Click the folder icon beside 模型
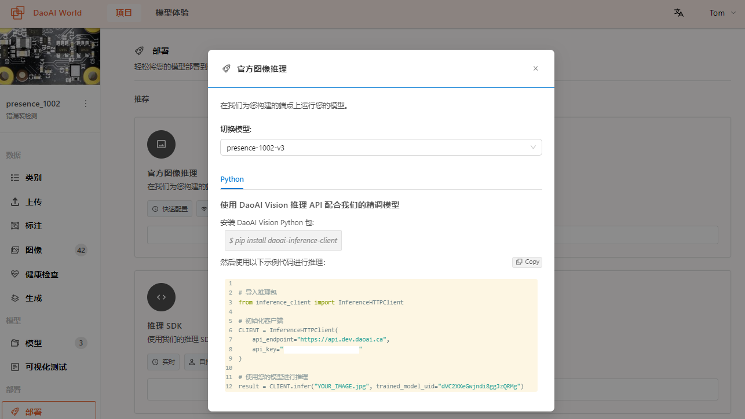The image size is (745, 419). (16, 343)
